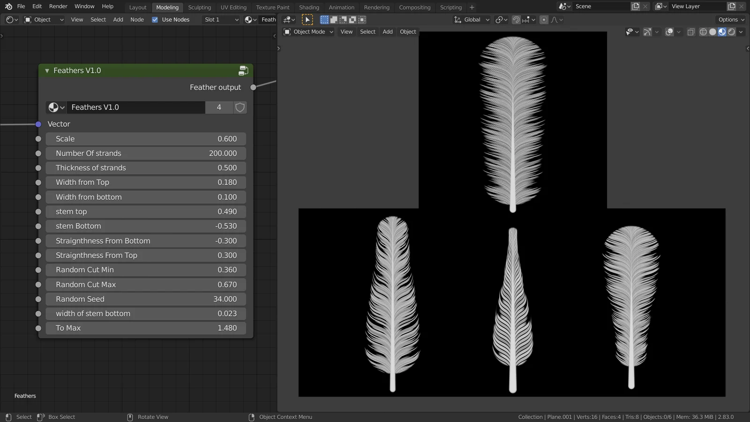Click the fake user shield icon
The height and width of the screenshot is (422, 750).
pyautogui.click(x=240, y=107)
